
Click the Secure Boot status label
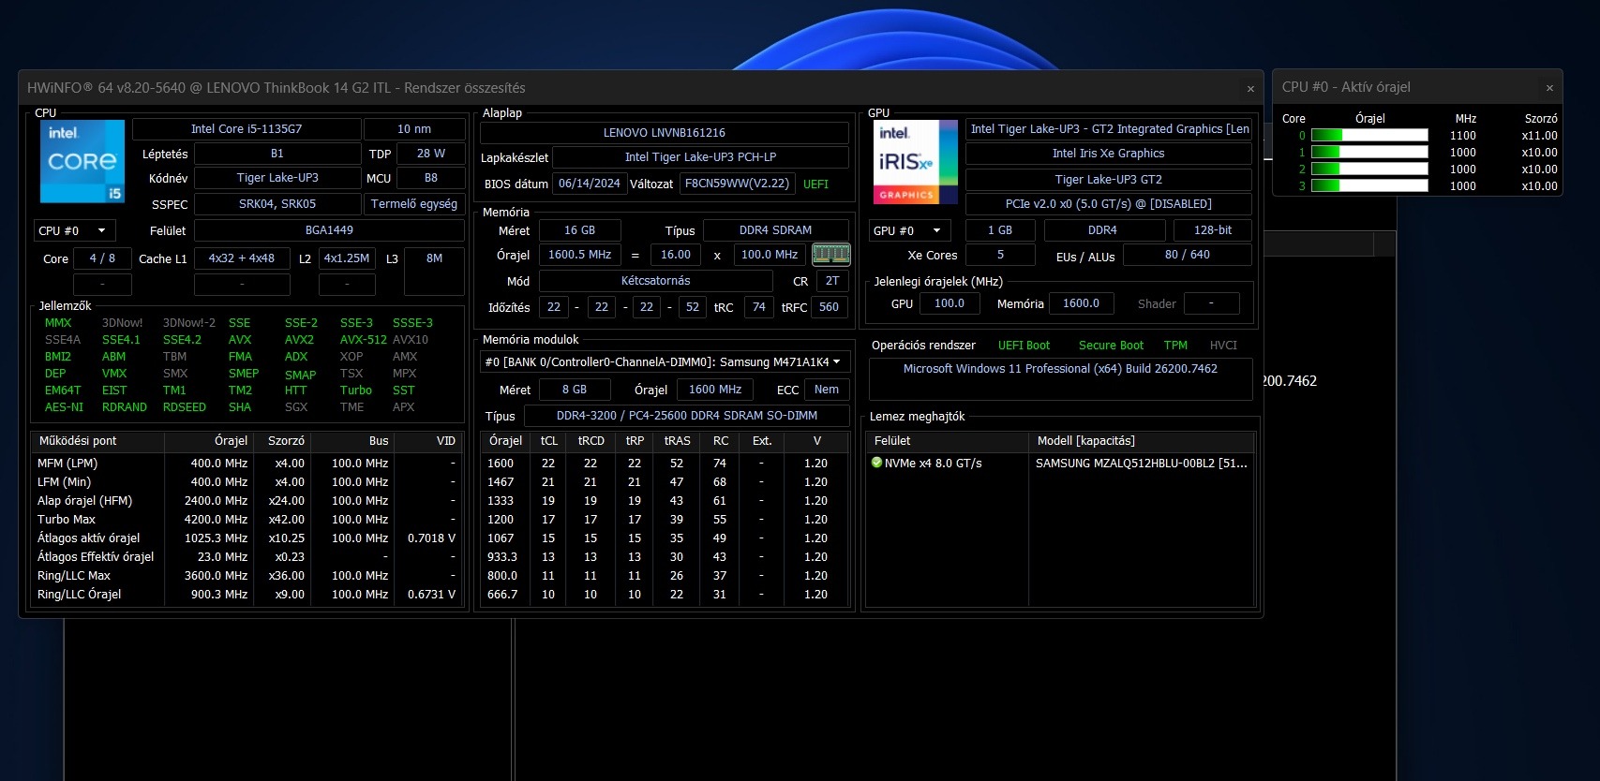1111,346
